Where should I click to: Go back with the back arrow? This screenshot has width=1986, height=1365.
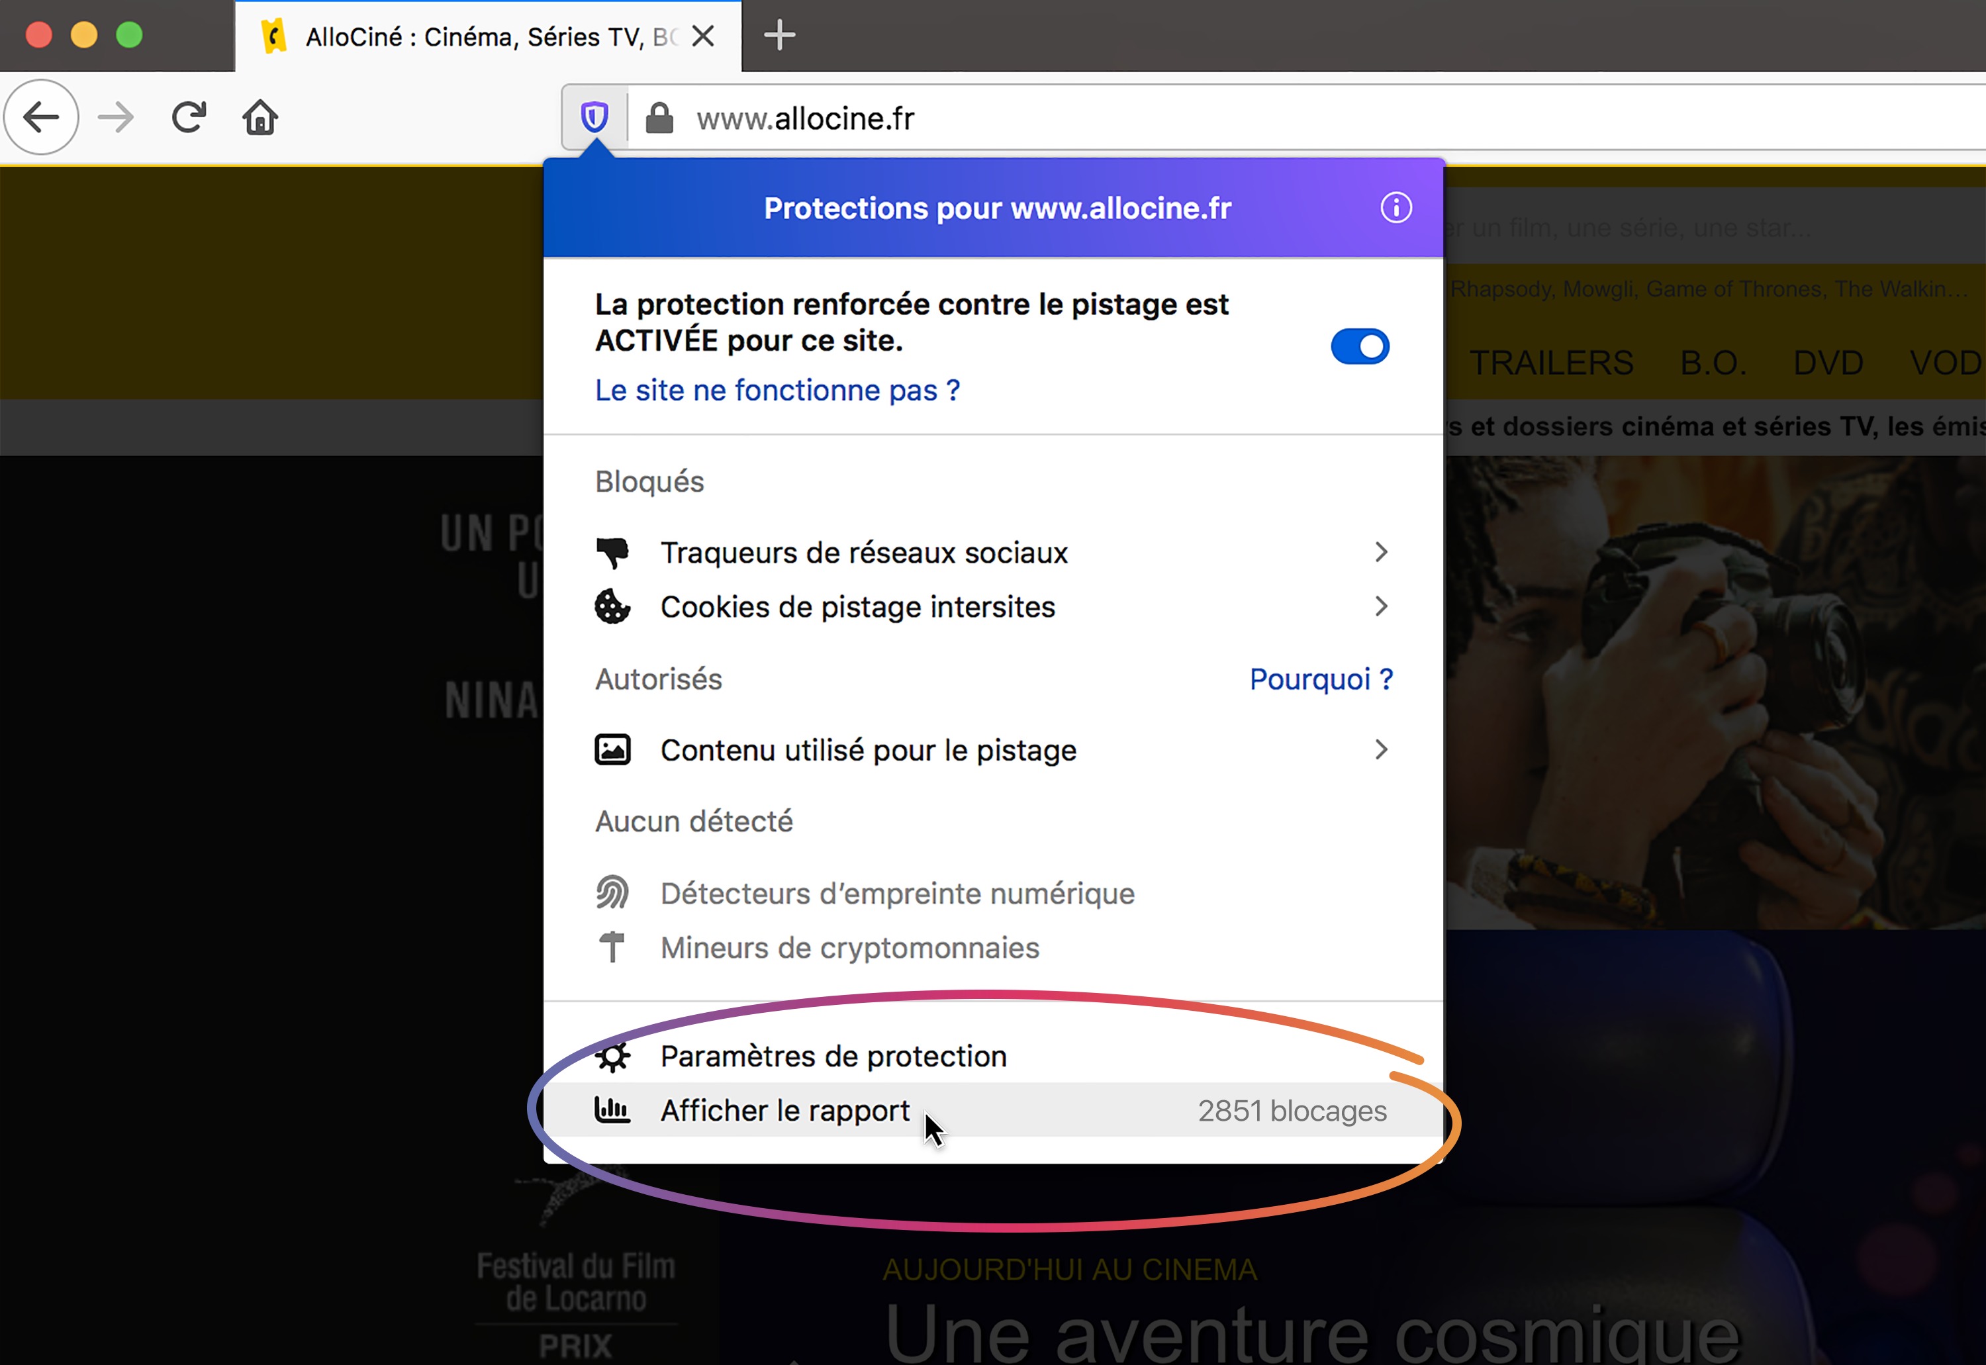[x=41, y=118]
